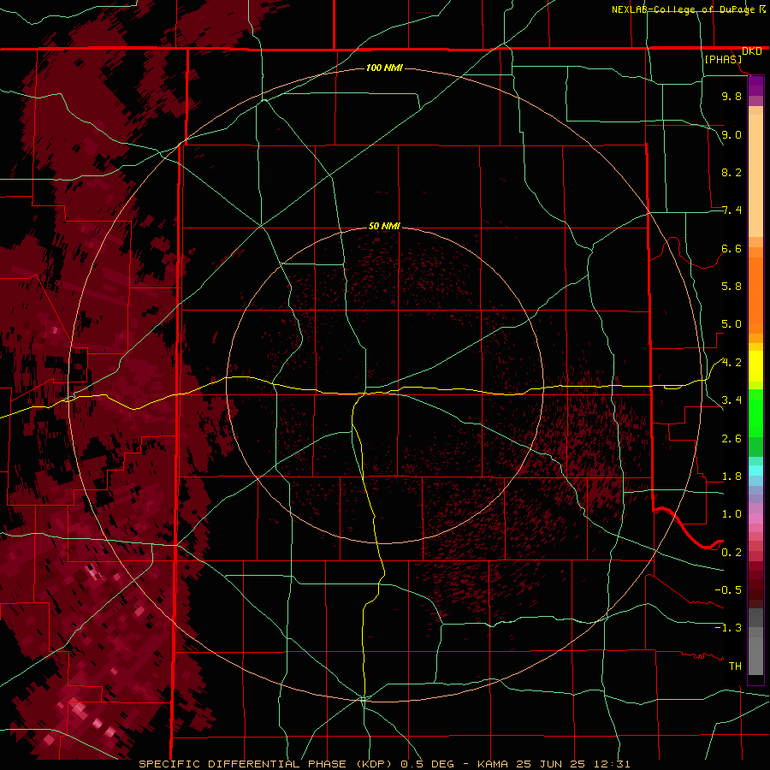
Task: Click the SPECIFIC DIFFERENTIAL PHASE (KDP) caption
Action: click(x=266, y=764)
